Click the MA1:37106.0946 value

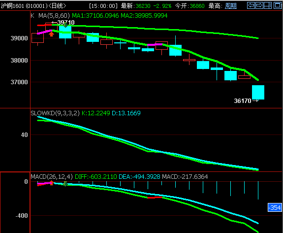(x=95, y=16)
